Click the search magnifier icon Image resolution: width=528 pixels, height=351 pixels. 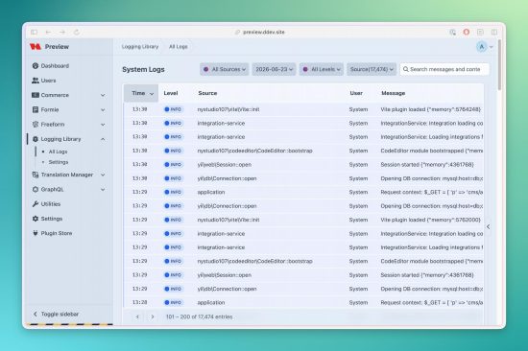pos(406,69)
